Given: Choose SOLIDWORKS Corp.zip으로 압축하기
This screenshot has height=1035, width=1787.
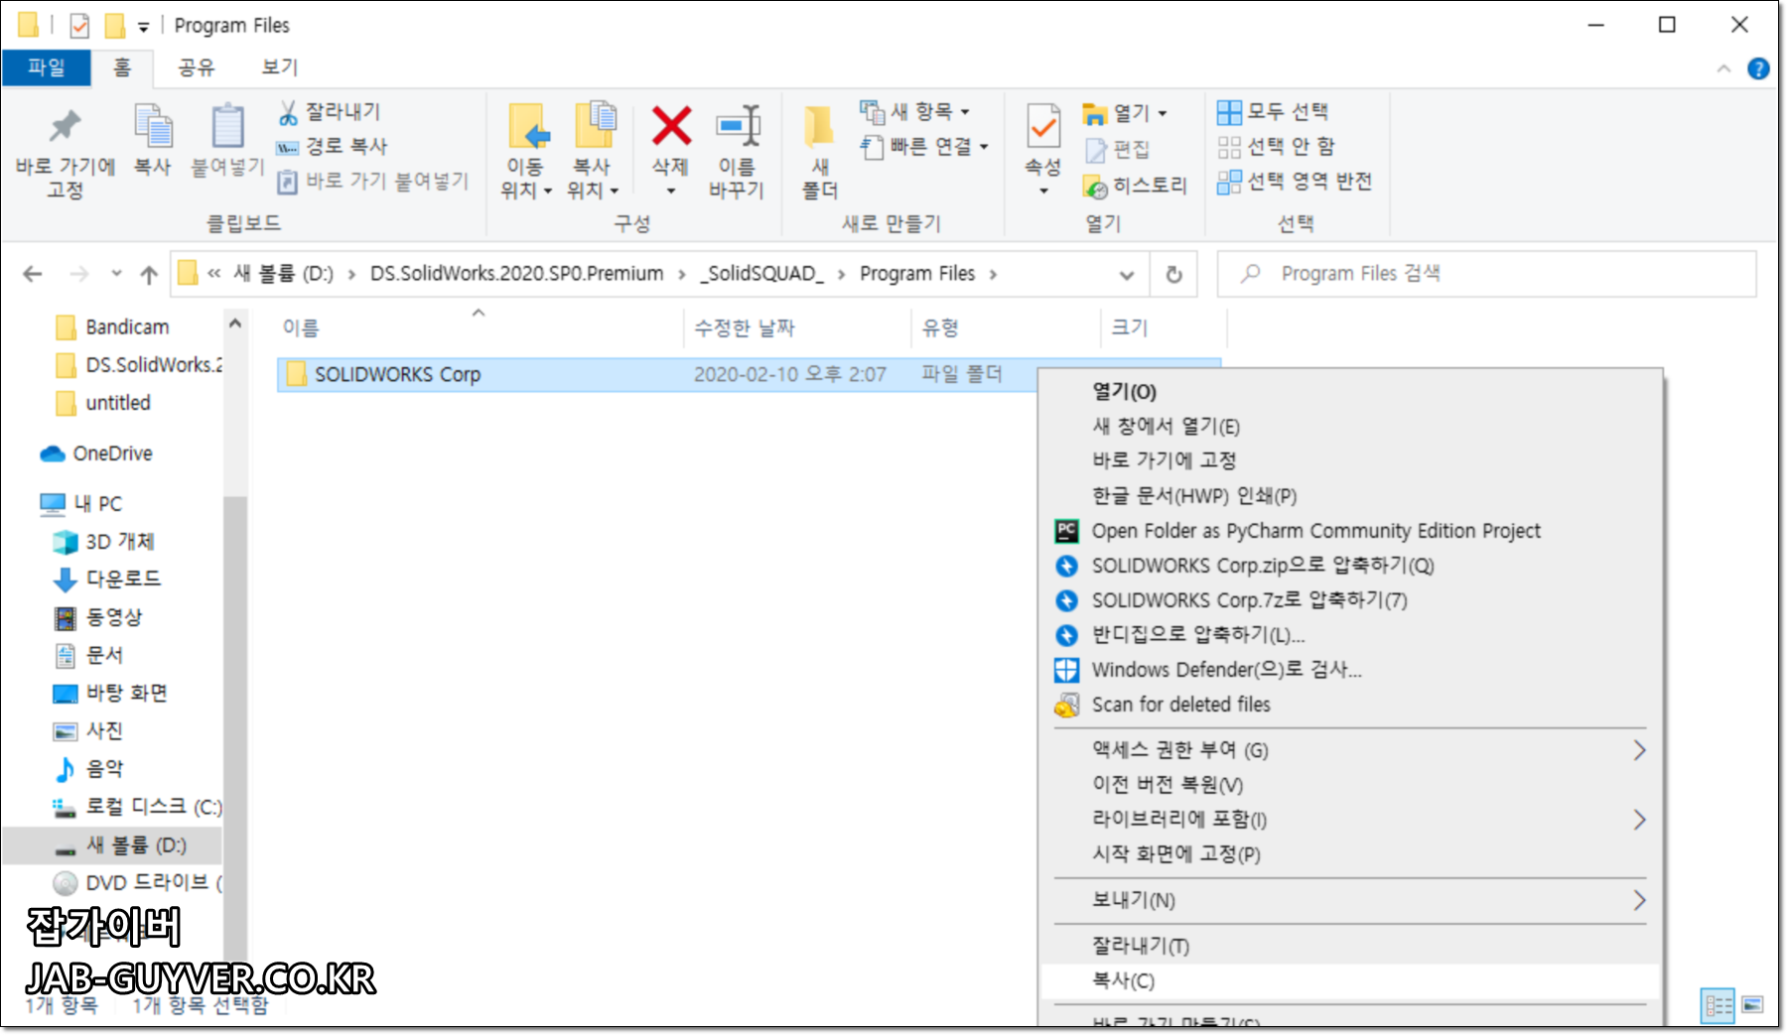Looking at the screenshot, I should (1263, 566).
